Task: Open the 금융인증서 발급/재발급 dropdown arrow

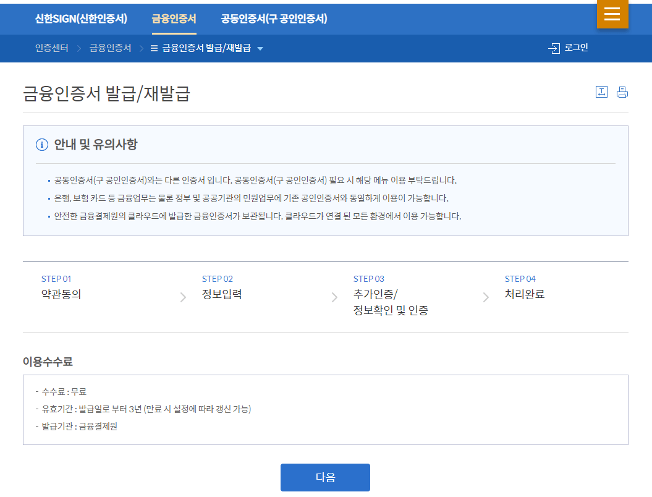Action: [261, 48]
